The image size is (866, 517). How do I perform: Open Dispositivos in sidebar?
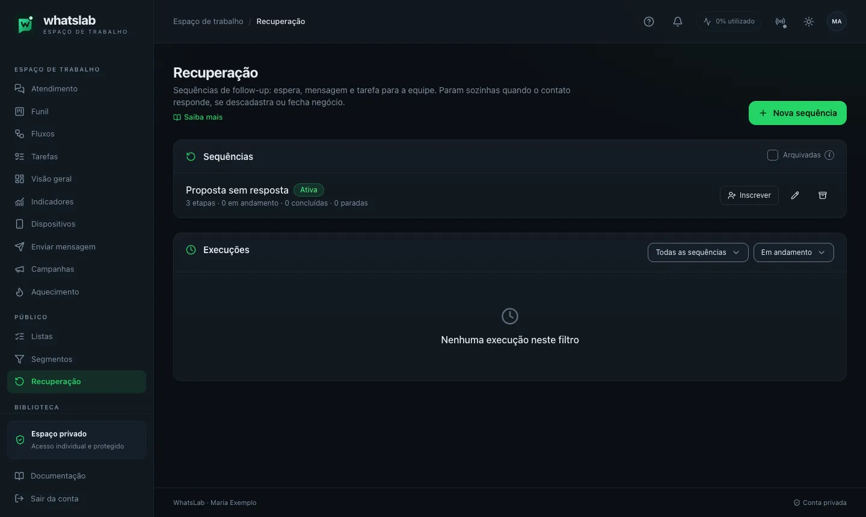pos(76,224)
